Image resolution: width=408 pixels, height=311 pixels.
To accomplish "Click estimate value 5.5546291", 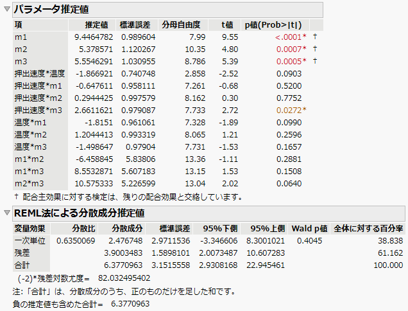I will 94,62.
